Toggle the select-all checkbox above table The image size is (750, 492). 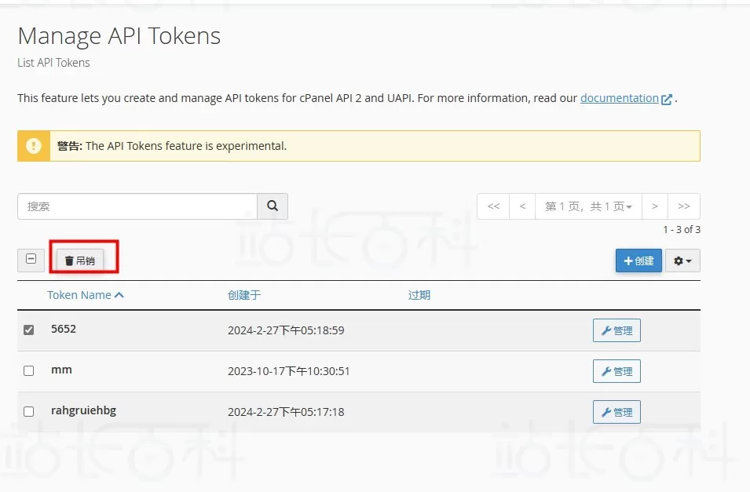31,260
